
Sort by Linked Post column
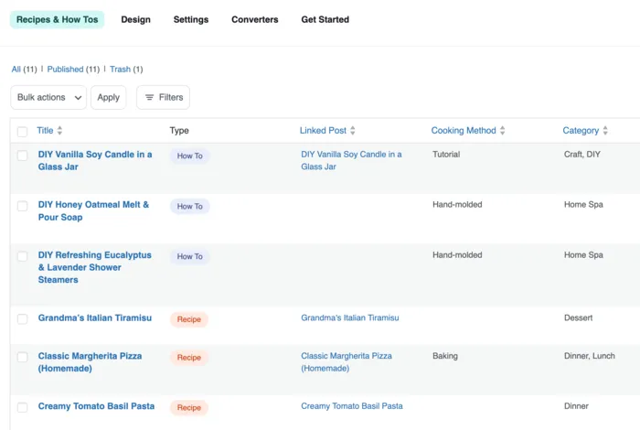(327, 130)
